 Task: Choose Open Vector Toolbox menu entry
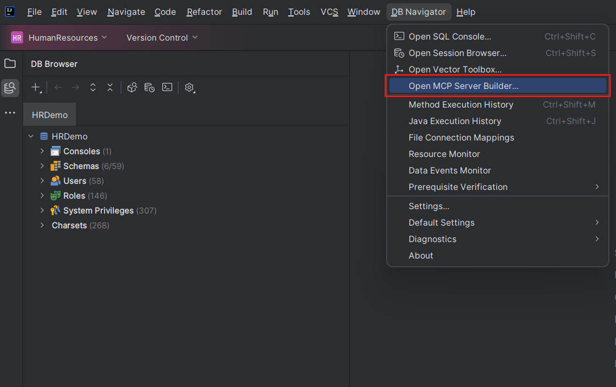[x=497, y=69]
